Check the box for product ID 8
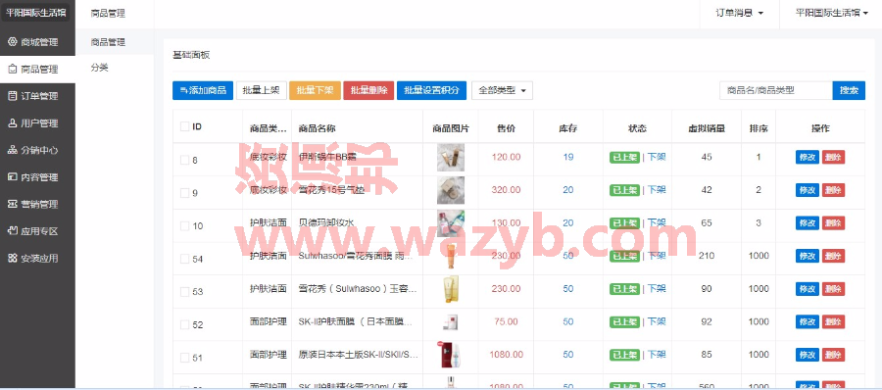The image size is (882, 390). pos(184,160)
